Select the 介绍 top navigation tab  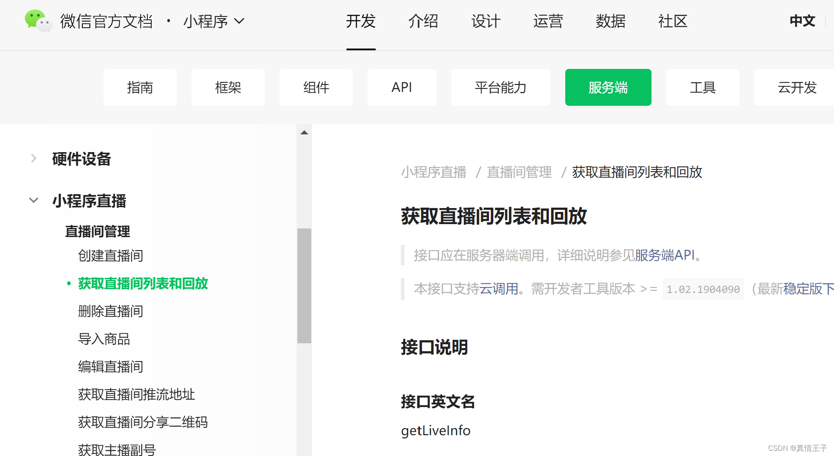click(x=423, y=21)
